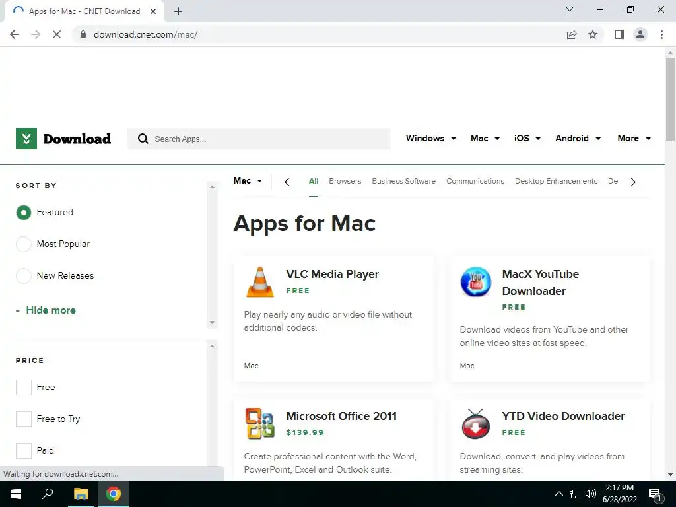Viewport: 676px width, 507px height.
Task: Click the volume speaker tray icon
Action: tap(591, 494)
